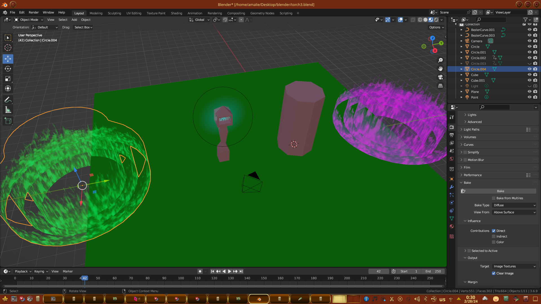541x304 pixels.
Task: Click the Bake button
Action: point(500,191)
